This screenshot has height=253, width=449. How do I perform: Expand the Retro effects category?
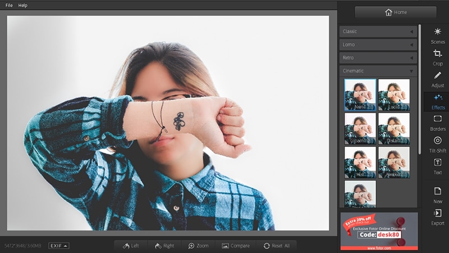(x=378, y=58)
